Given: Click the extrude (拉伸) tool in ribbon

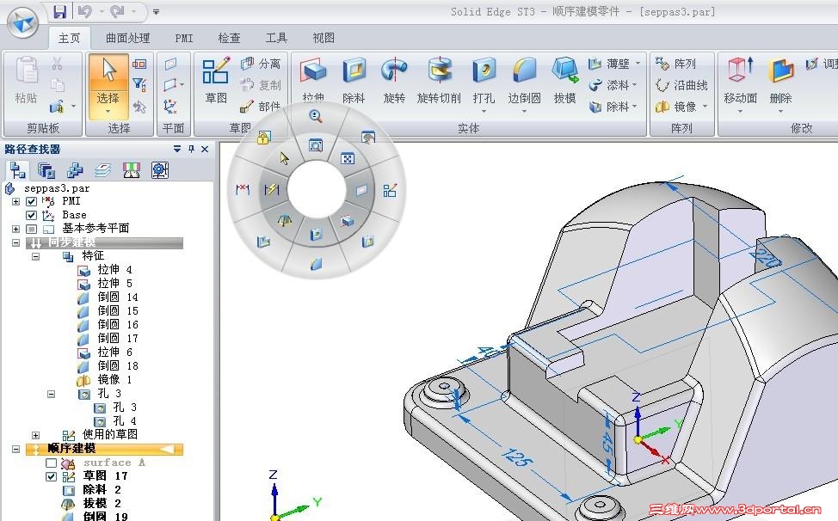Looking at the screenshot, I should pyautogui.click(x=313, y=80).
